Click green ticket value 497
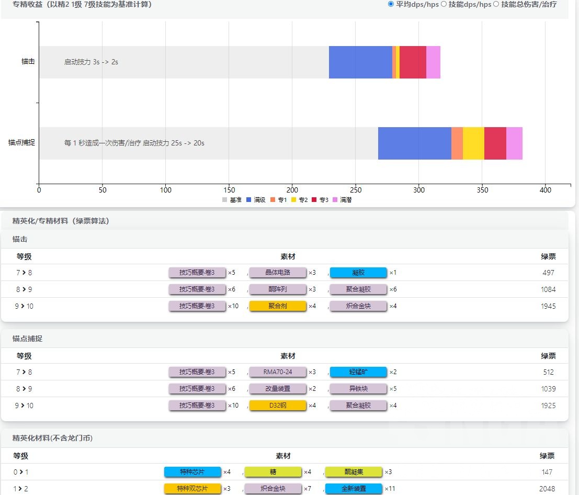This screenshot has width=579, height=495. pos(548,273)
